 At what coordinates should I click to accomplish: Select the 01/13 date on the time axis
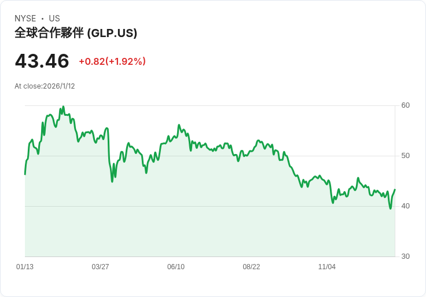25,267
